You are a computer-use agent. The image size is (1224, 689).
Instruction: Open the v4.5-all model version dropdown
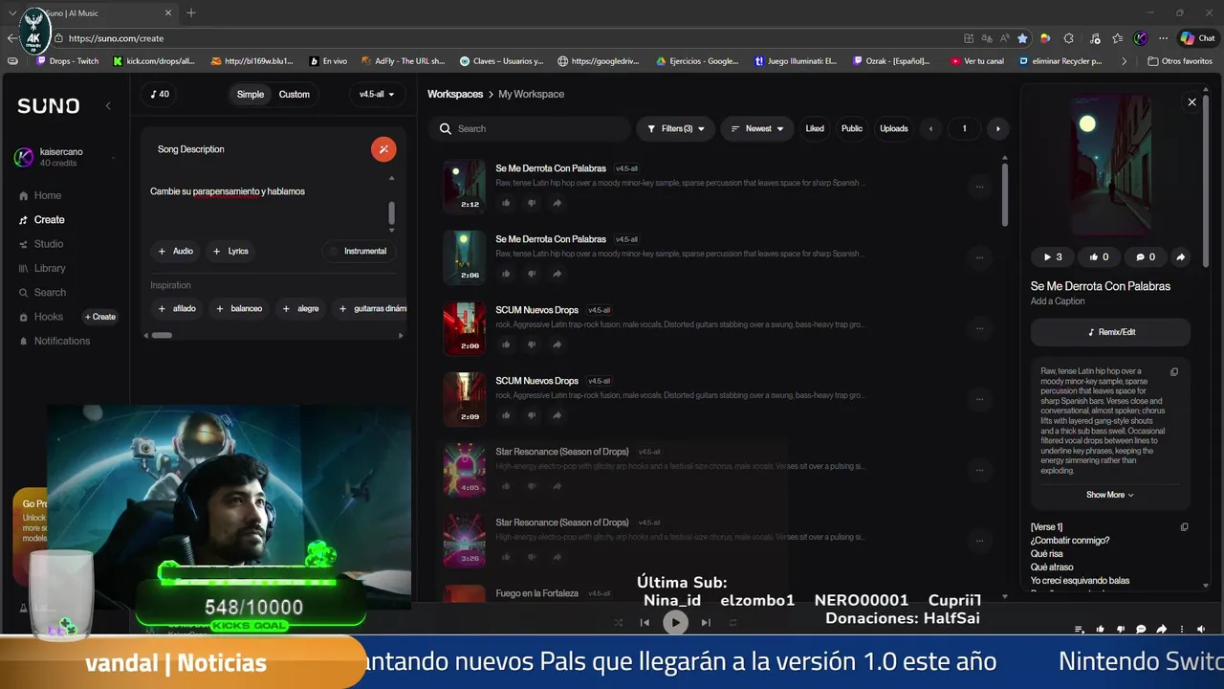pyautogui.click(x=377, y=94)
